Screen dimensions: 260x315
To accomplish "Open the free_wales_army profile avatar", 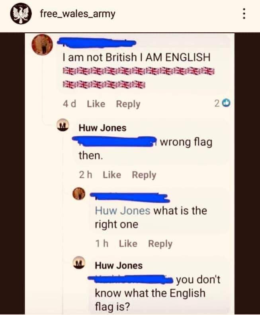I will click(21, 14).
